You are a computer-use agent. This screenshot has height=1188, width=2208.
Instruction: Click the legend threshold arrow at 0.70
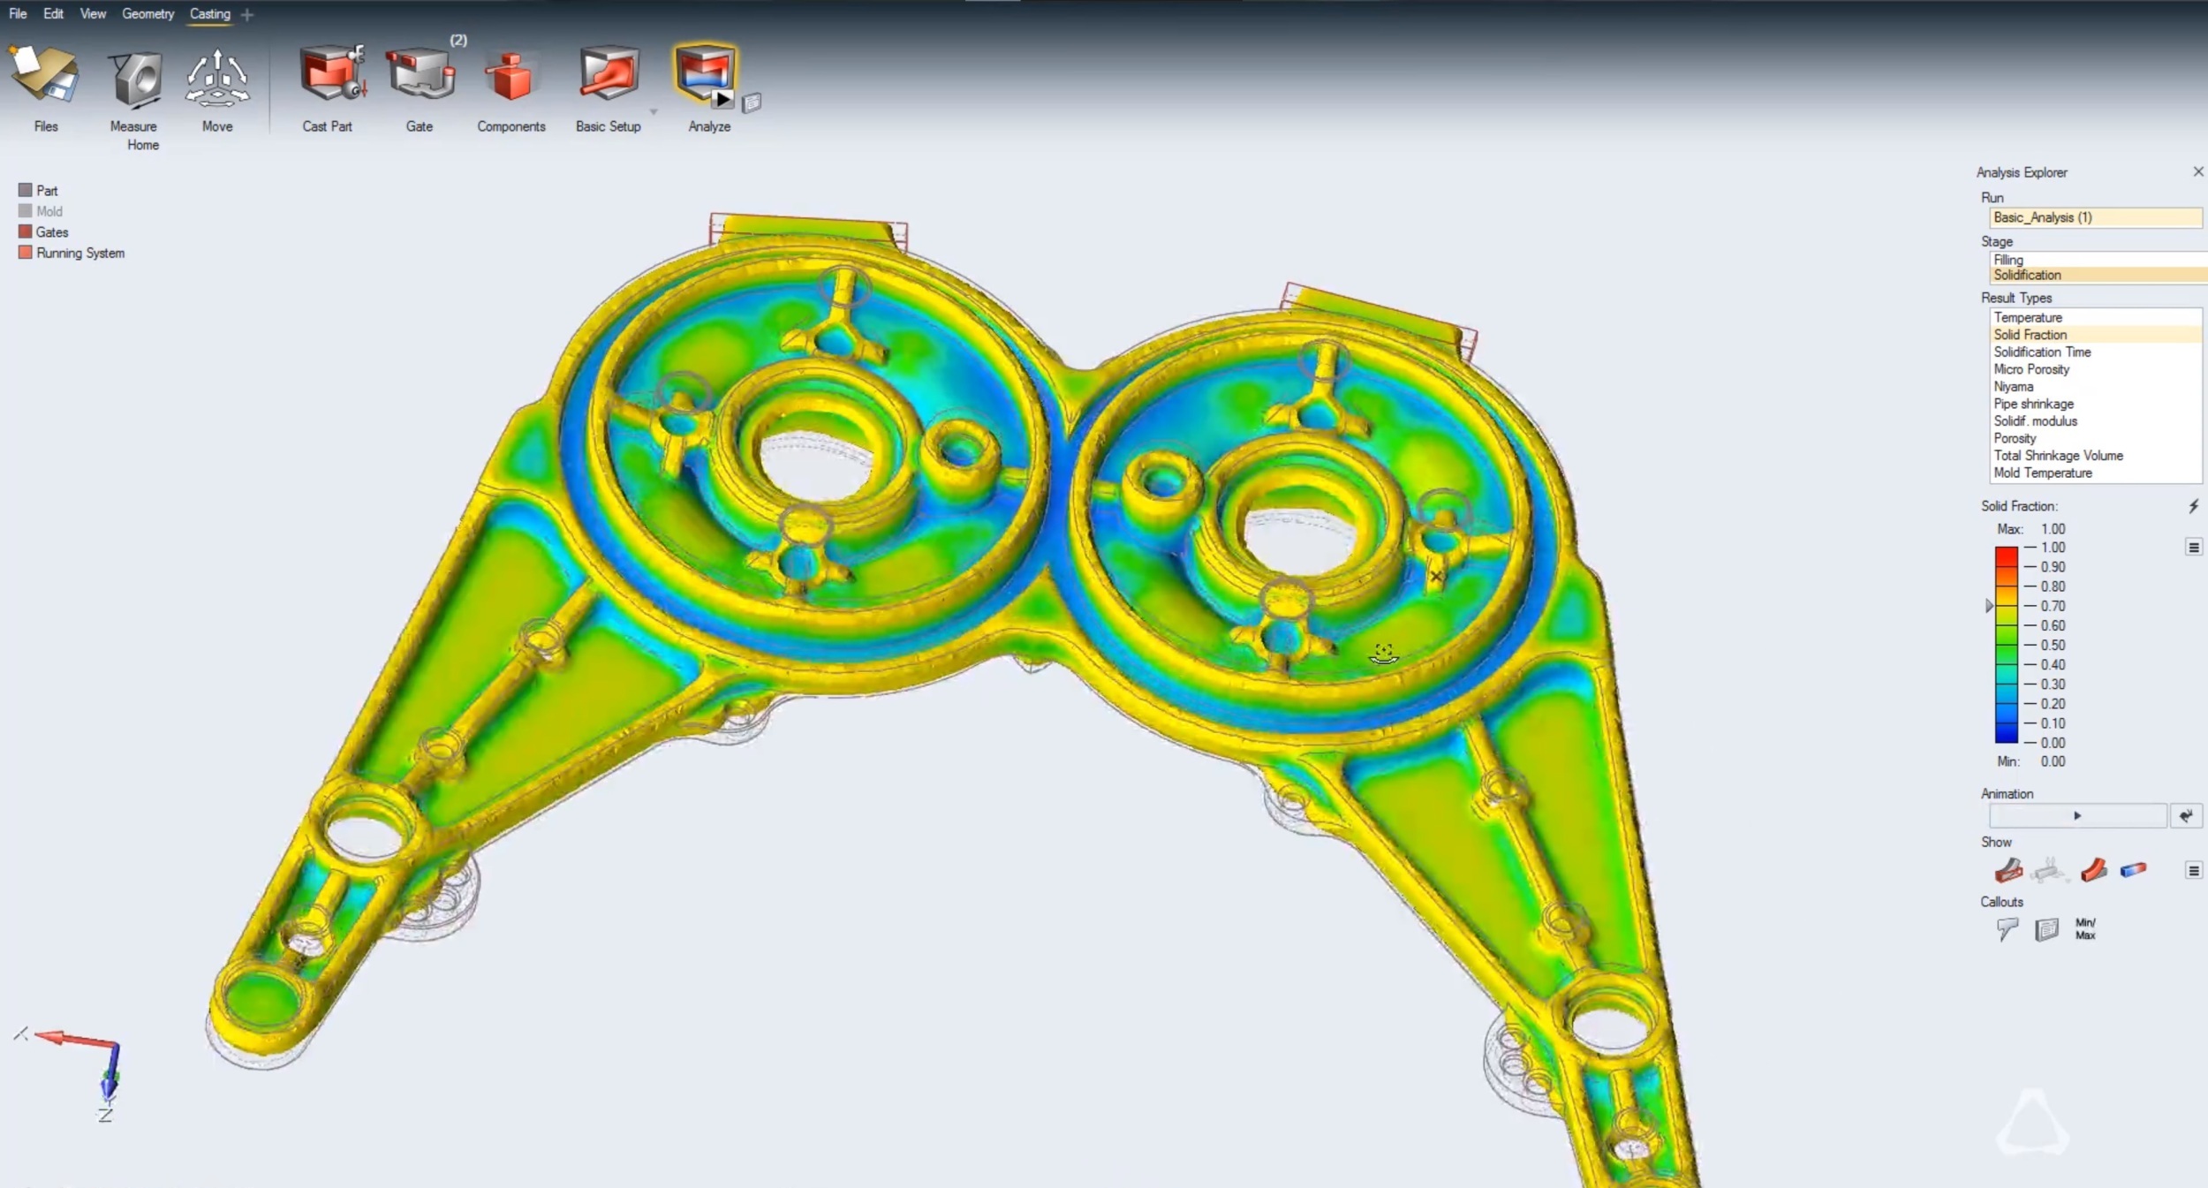(x=1989, y=606)
